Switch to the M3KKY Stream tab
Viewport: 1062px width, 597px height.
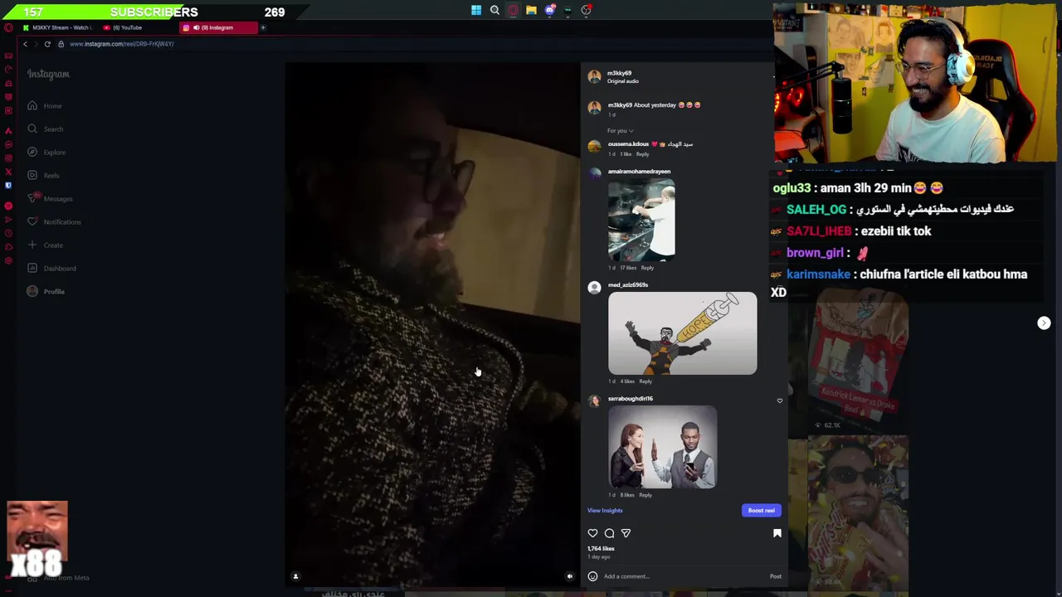click(x=56, y=27)
